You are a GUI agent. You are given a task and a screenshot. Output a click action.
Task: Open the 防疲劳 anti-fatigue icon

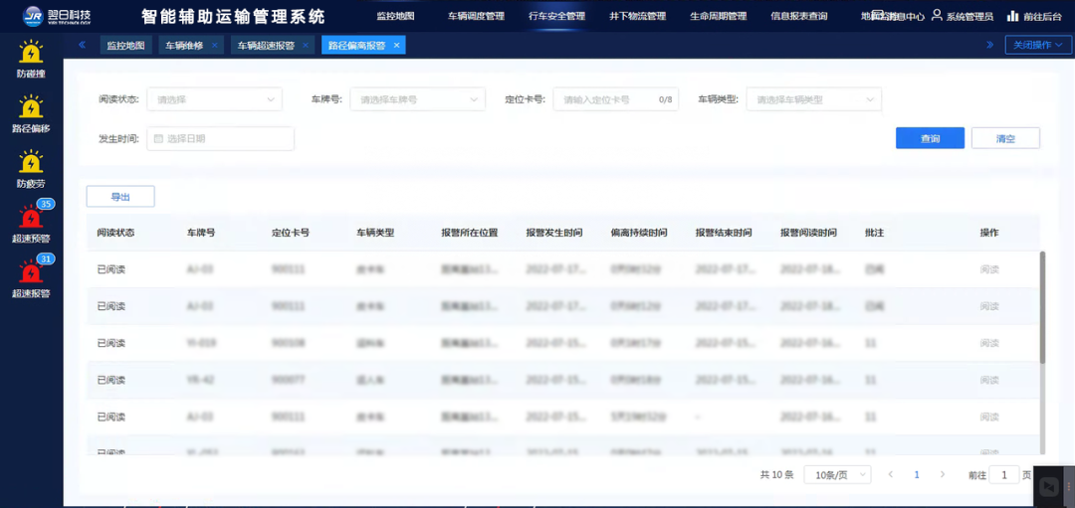[x=31, y=162]
